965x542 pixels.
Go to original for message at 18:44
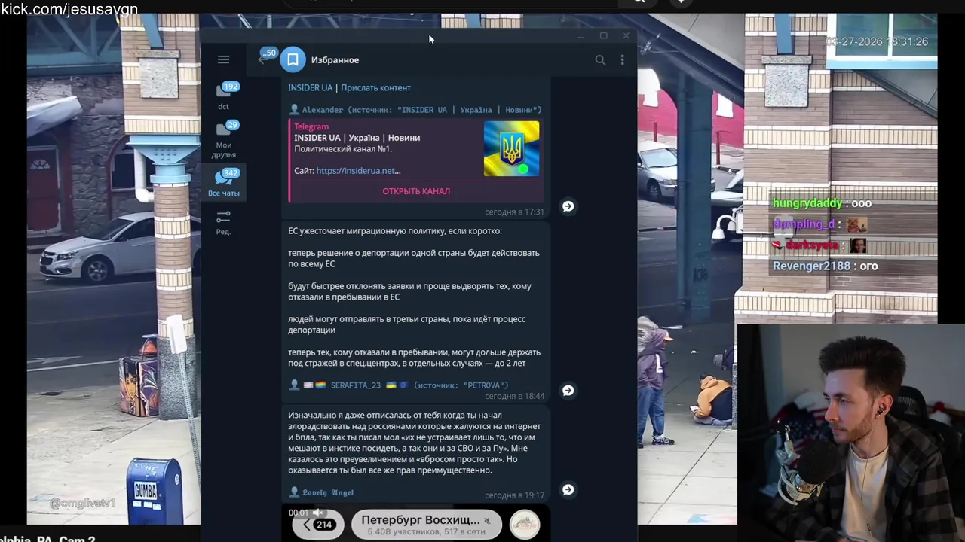[x=568, y=390]
